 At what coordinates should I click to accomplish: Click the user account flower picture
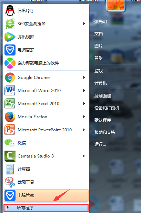pyautogui.click(x=116, y=5)
